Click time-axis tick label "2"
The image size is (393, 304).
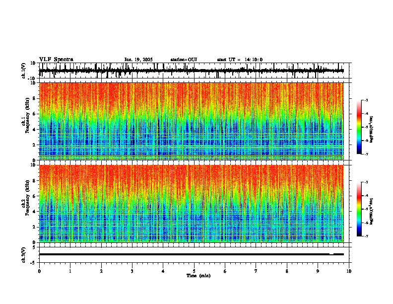click(101, 271)
